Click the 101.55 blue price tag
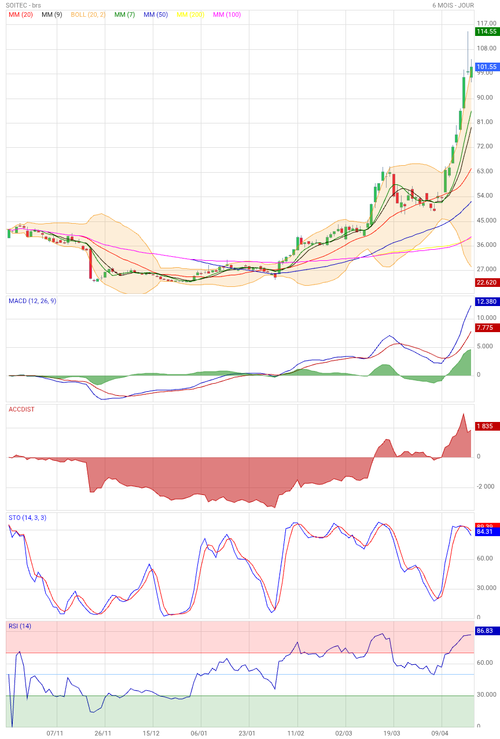 pos(487,67)
